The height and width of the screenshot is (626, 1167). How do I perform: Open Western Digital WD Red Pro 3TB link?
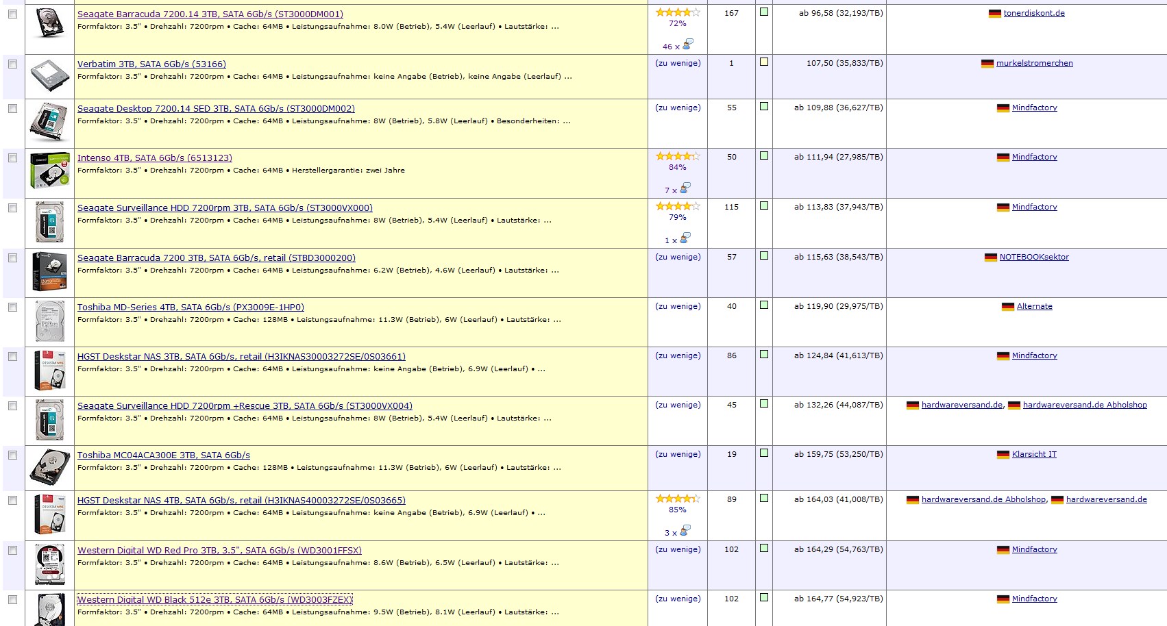click(x=219, y=551)
